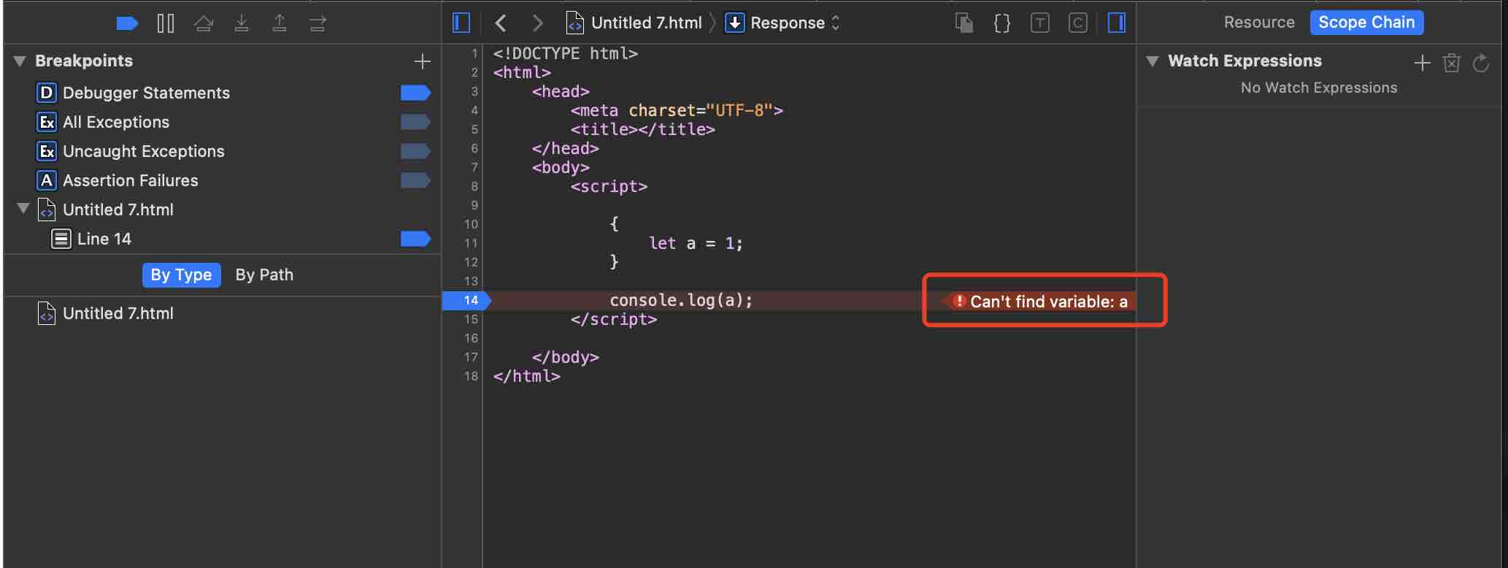The height and width of the screenshot is (568, 1508).
Task: Enable the All Exceptions breakpoint toggle
Action: 415,122
